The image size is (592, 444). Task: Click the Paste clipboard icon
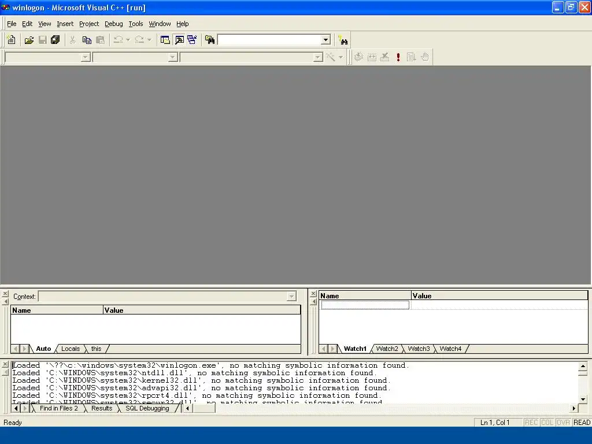coord(100,40)
